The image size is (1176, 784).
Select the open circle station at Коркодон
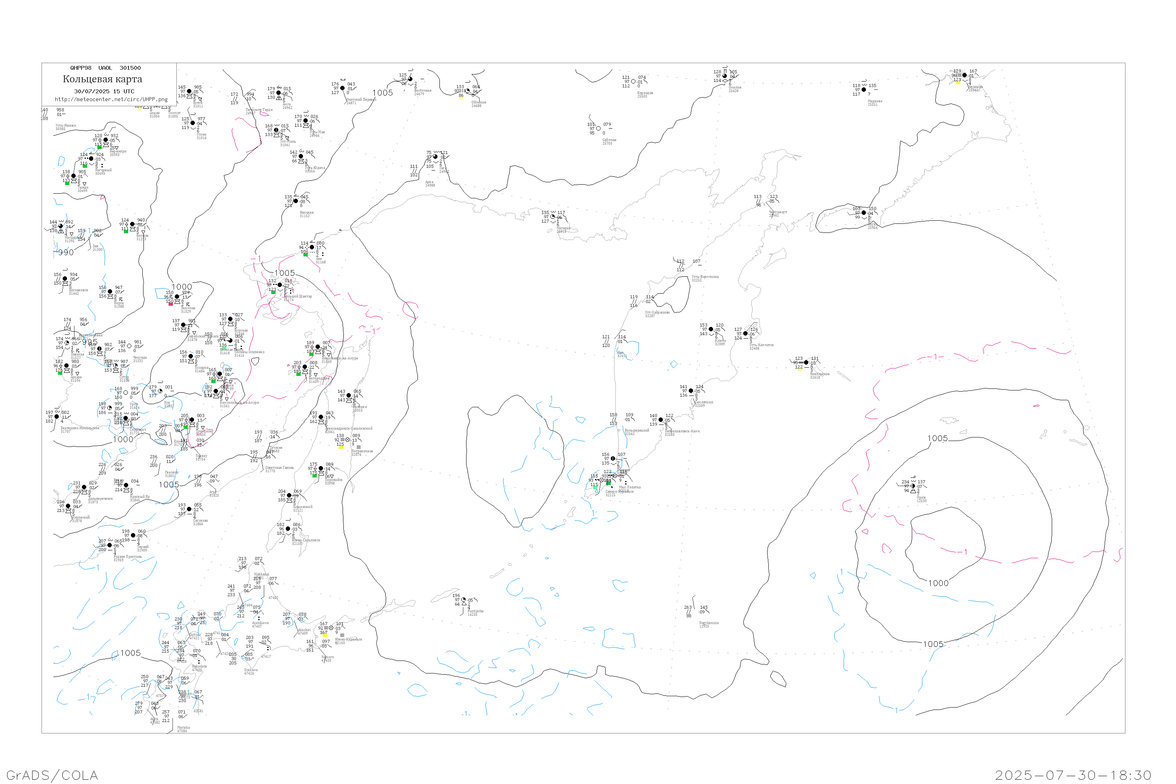(633, 82)
